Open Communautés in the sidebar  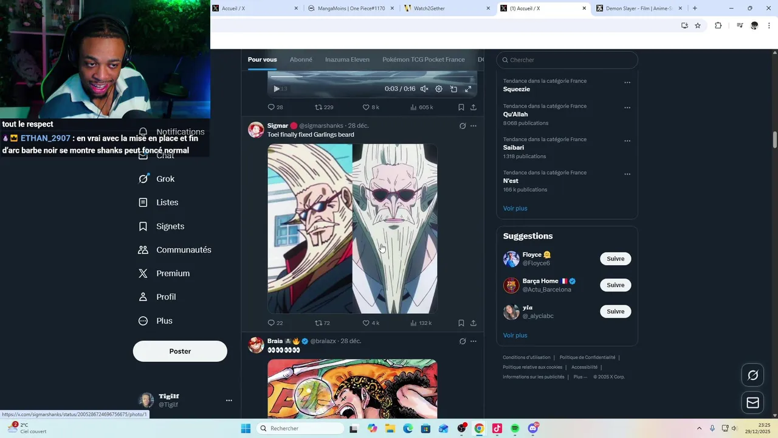tap(174, 250)
